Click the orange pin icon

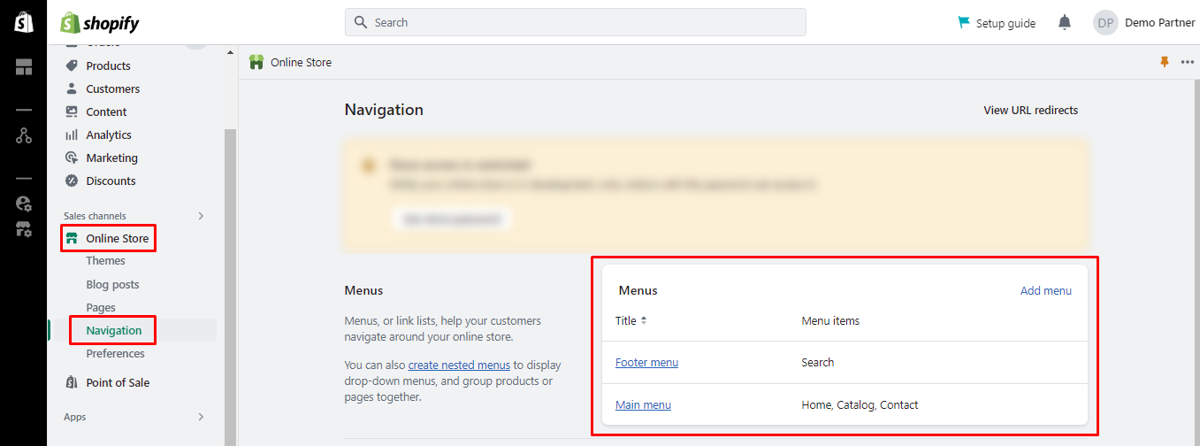1164,62
